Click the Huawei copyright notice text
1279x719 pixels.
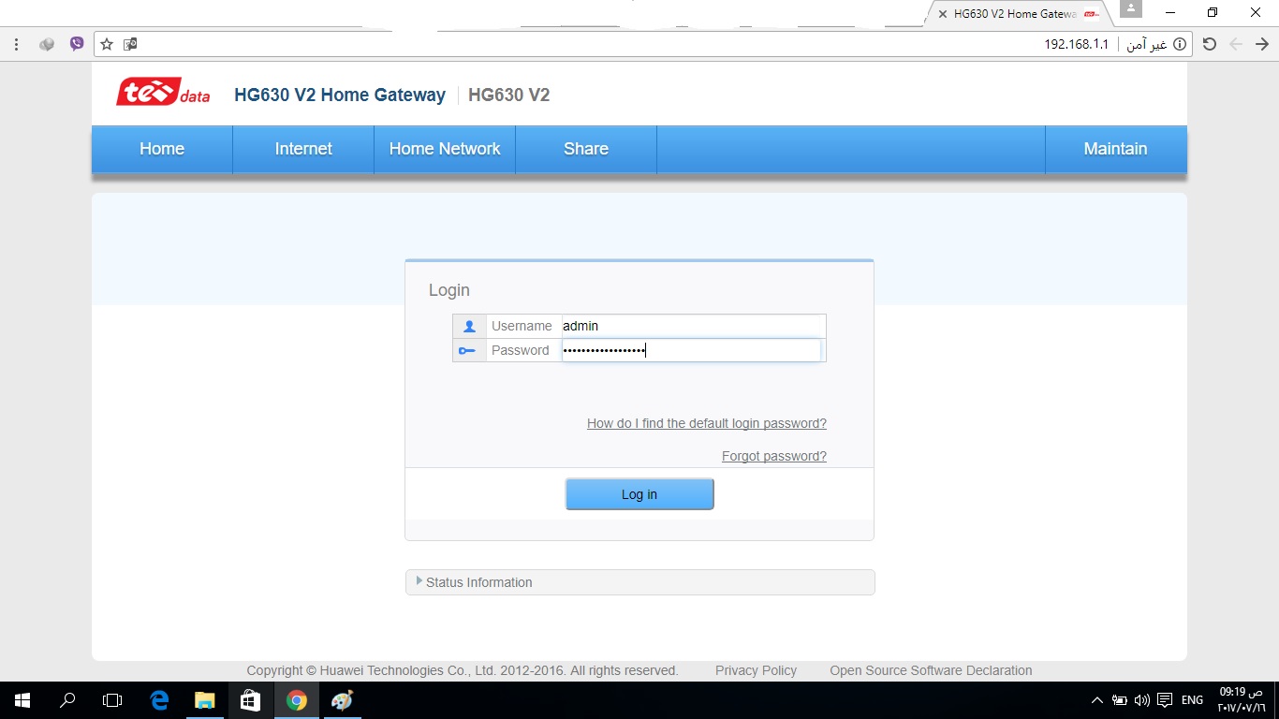(463, 670)
